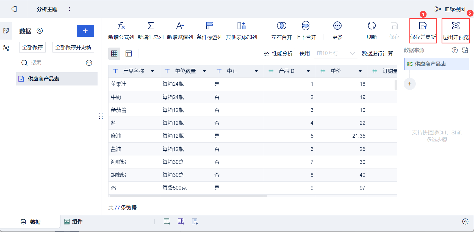474x232 pixels.
Task: Click the history icon beside 数据来源
Action: click(455, 50)
